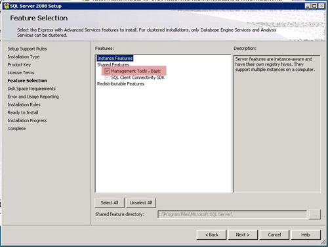Click the Select All button

tap(110, 203)
